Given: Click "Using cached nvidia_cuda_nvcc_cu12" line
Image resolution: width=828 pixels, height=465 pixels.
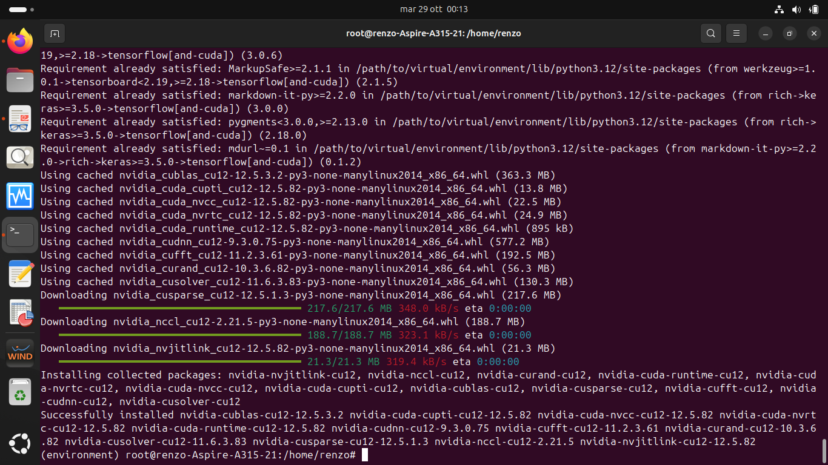Looking at the screenshot, I should pyautogui.click(x=301, y=202).
